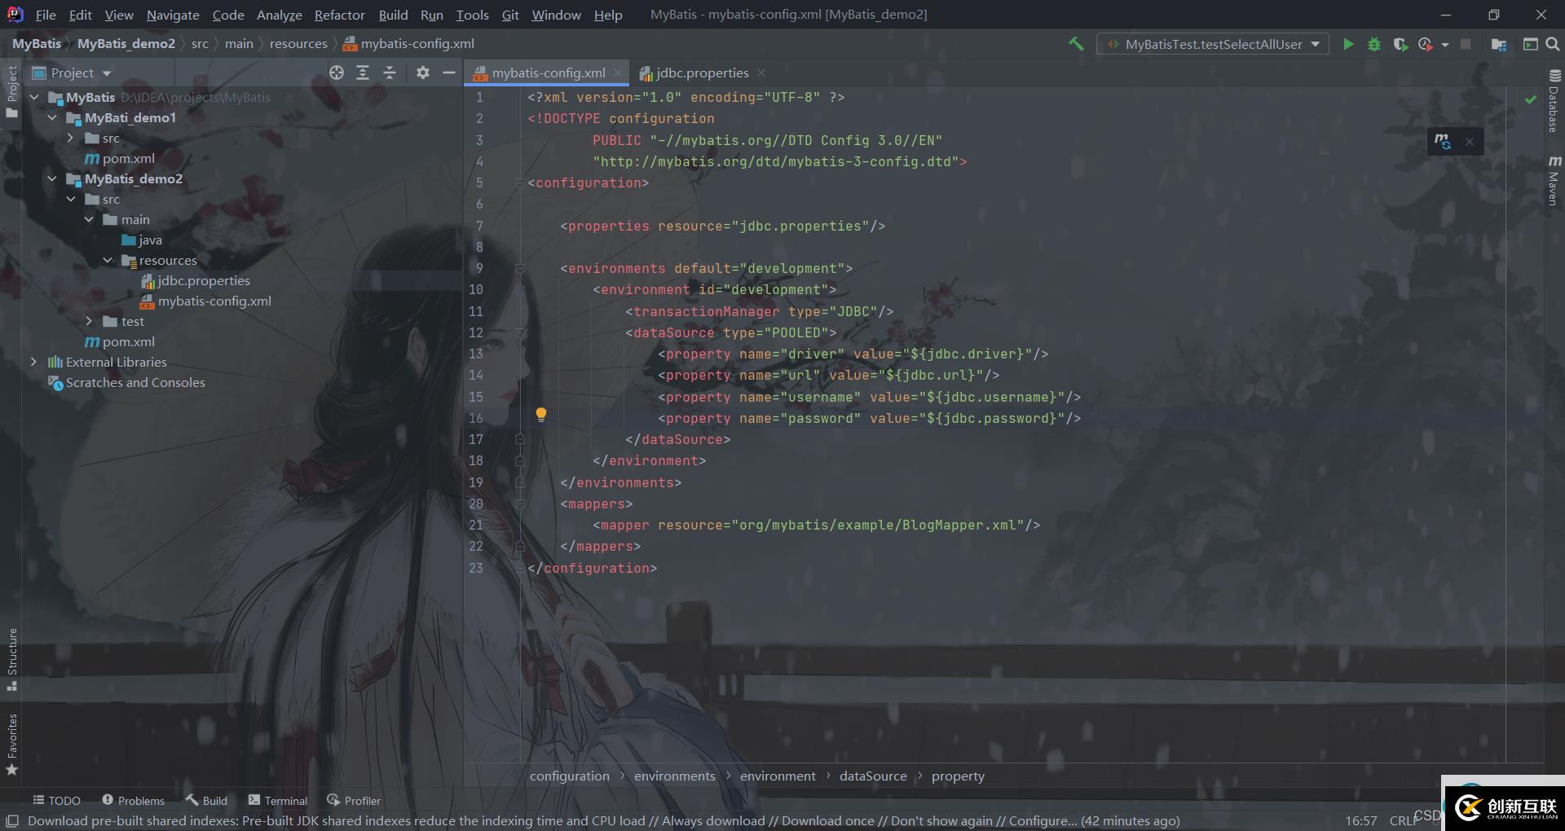Open the Structure tool window
1565x831 pixels.
tap(11, 660)
